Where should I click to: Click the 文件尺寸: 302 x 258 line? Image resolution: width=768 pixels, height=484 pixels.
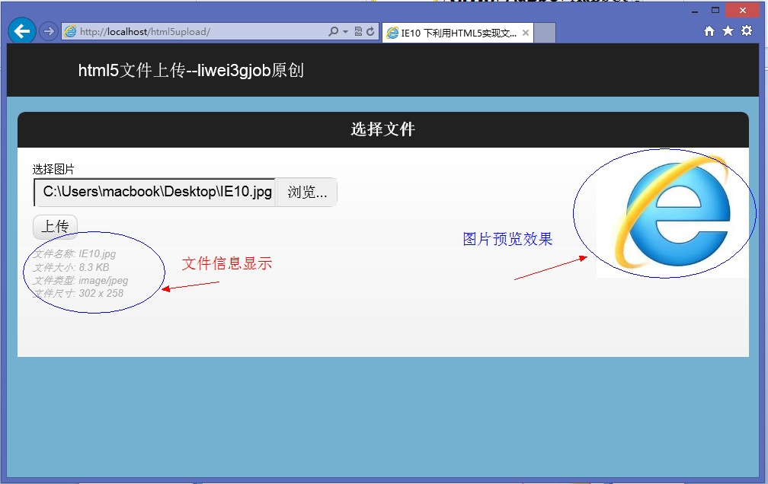point(78,294)
